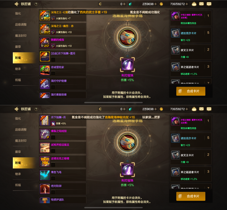
Task: Select the 骸麟的戒指 ring icon
Action: pos(45,43)
